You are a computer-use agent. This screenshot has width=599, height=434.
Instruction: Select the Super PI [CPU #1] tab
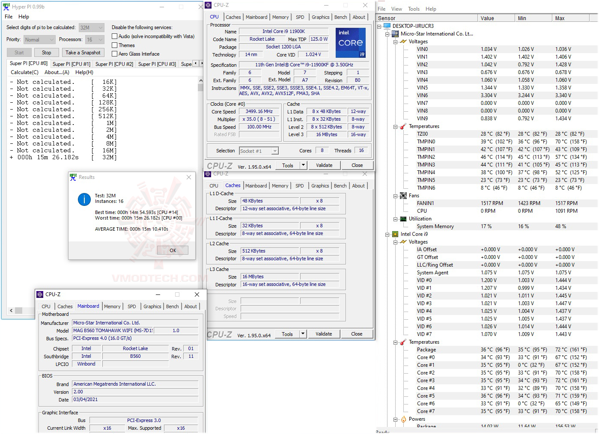72,64
